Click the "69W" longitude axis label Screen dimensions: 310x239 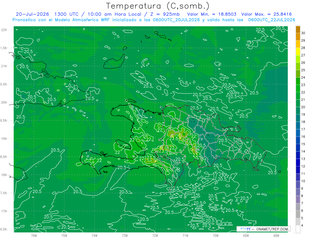(x=246, y=235)
